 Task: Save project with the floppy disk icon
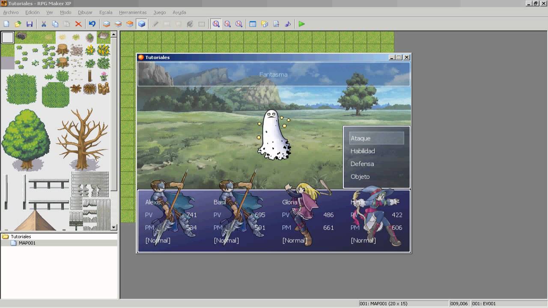coord(30,24)
